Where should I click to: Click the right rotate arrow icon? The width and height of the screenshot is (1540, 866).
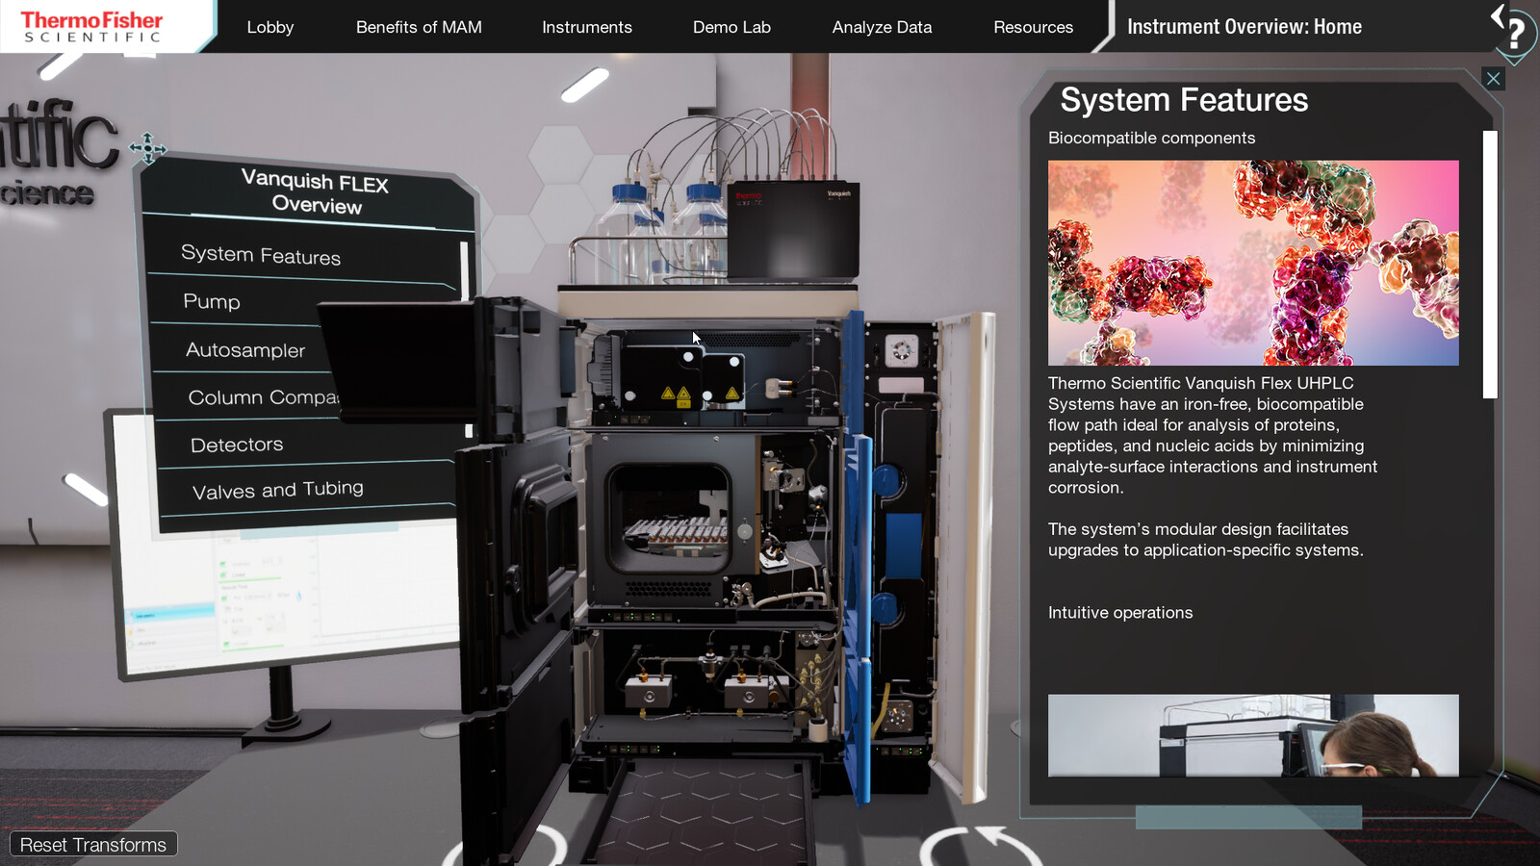click(980, 847)
